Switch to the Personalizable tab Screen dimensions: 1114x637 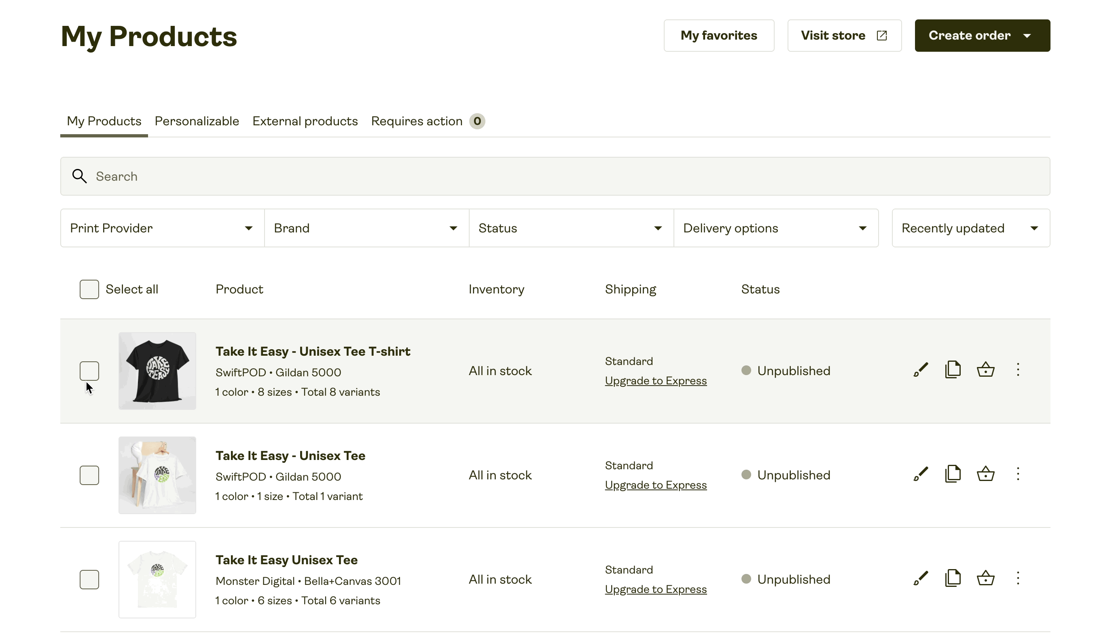pyautogui.click(x=197, y=121)
